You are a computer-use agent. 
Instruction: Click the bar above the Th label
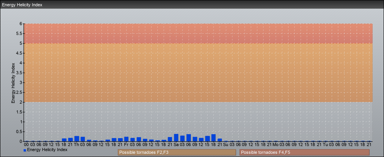[x=77, y=139]
